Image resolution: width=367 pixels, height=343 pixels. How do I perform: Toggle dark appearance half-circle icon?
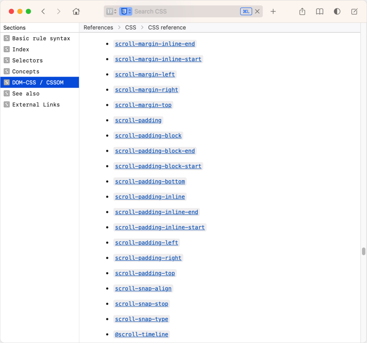click(337, 11)
